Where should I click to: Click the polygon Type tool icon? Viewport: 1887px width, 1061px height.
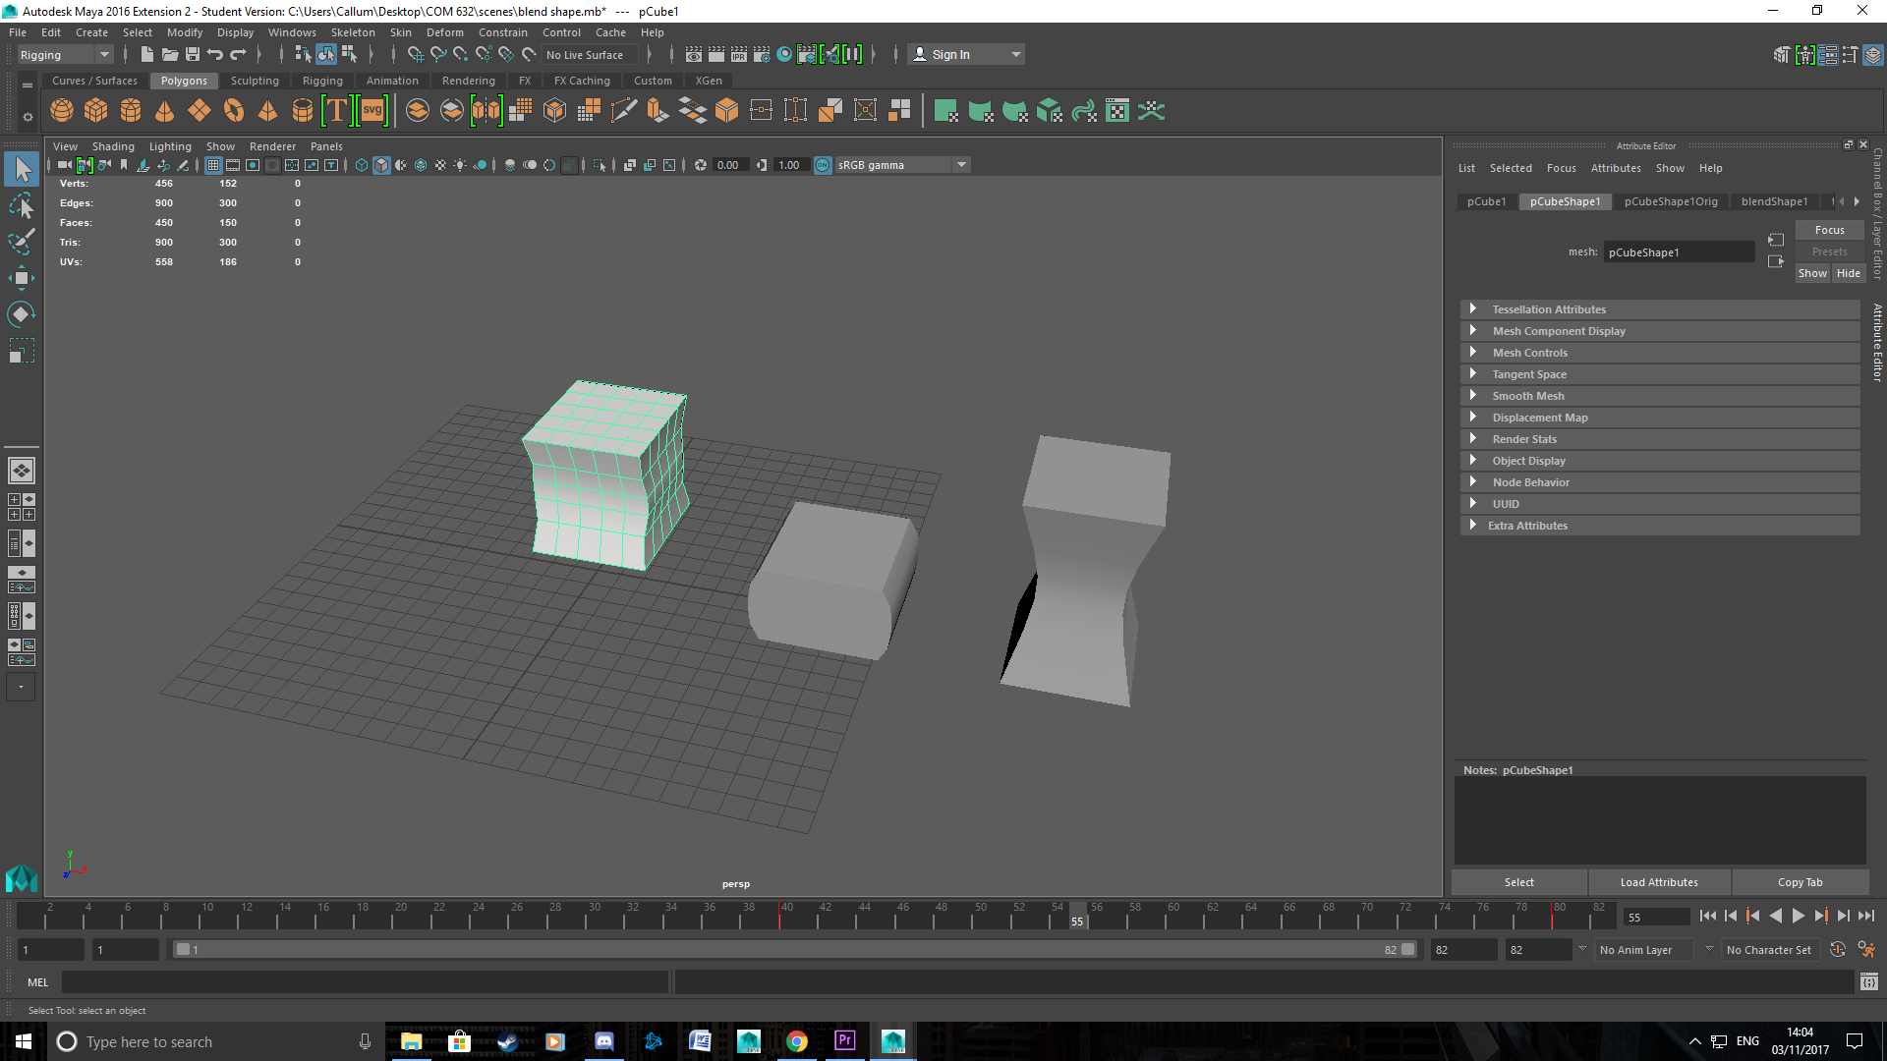click(x=337, y=111)
